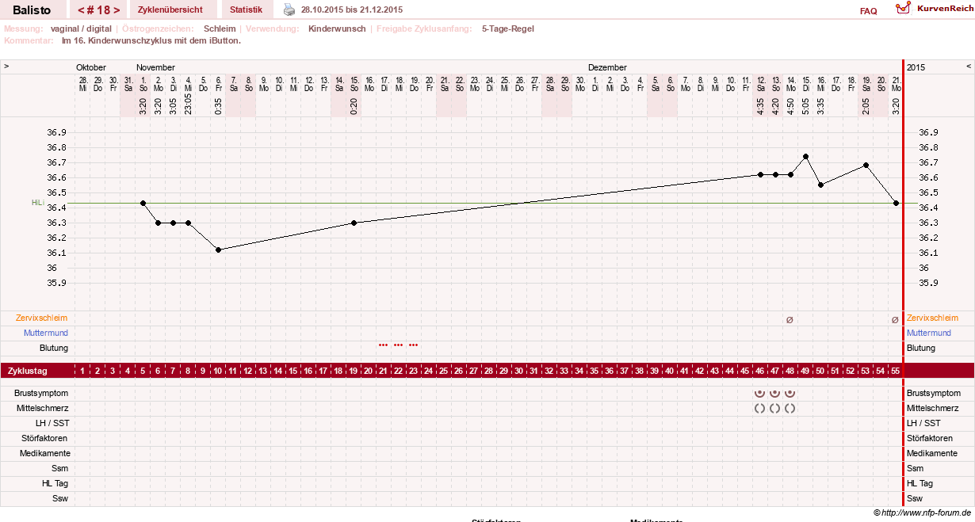
Task: Visit the http://www.nfp-forum.de link
Action: tap(926, 512)
